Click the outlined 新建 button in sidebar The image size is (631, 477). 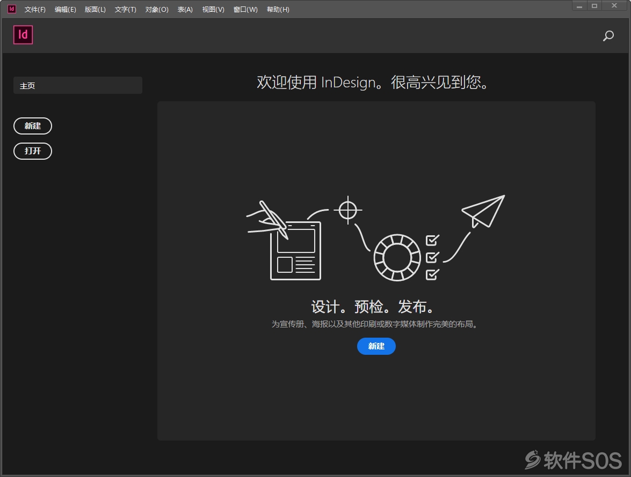coord(33,126)
